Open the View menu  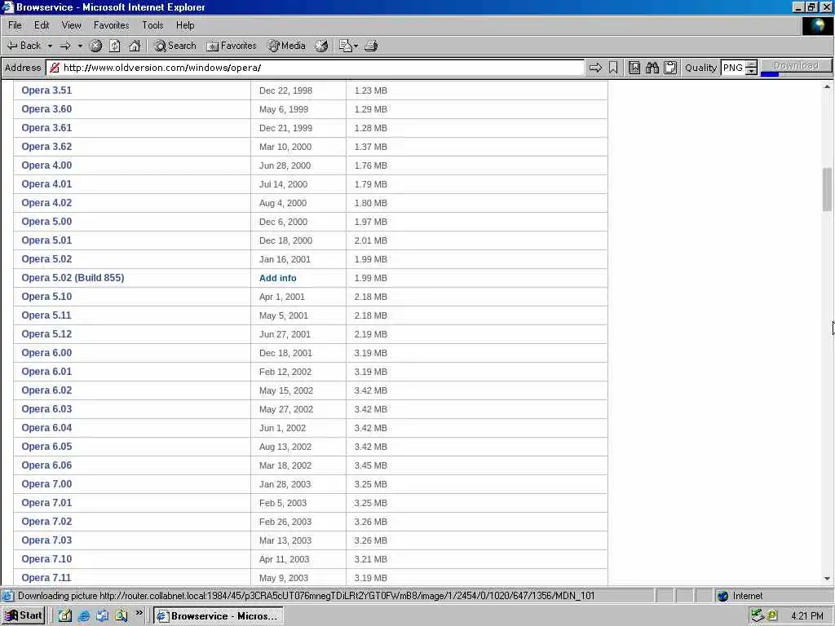click(x=72, y=25)
